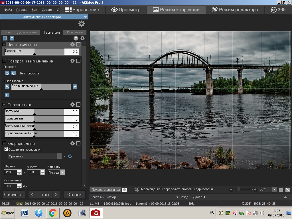Rotate the image left

pyautogui.click(x=7, y=73)
